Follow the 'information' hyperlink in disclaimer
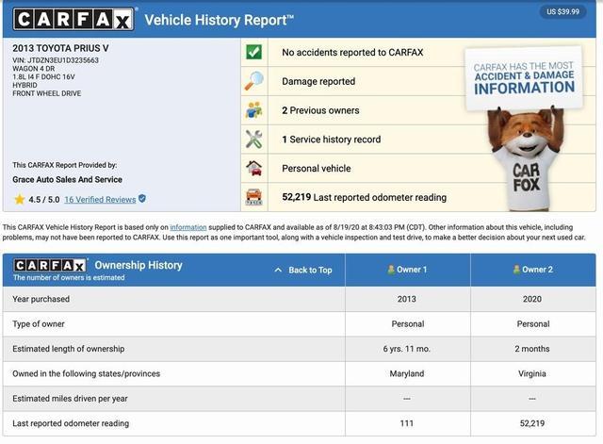The width and height of the screenshot is (603, 444). [x=188, y=227]
